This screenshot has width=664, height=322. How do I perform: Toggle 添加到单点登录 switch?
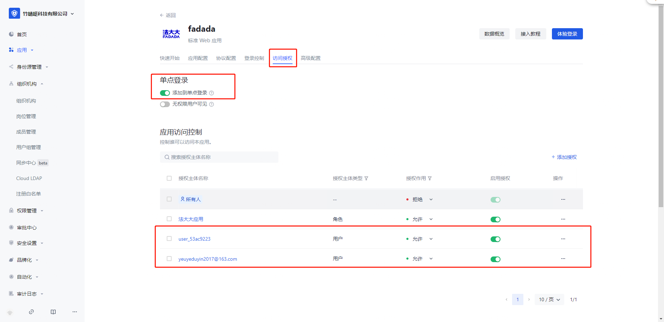(165, 93)
